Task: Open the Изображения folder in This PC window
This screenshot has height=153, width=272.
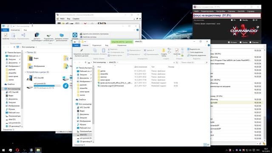Action: (36, 66)
